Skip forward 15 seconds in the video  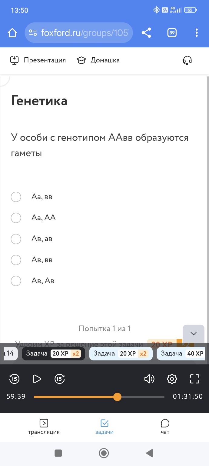59,379
